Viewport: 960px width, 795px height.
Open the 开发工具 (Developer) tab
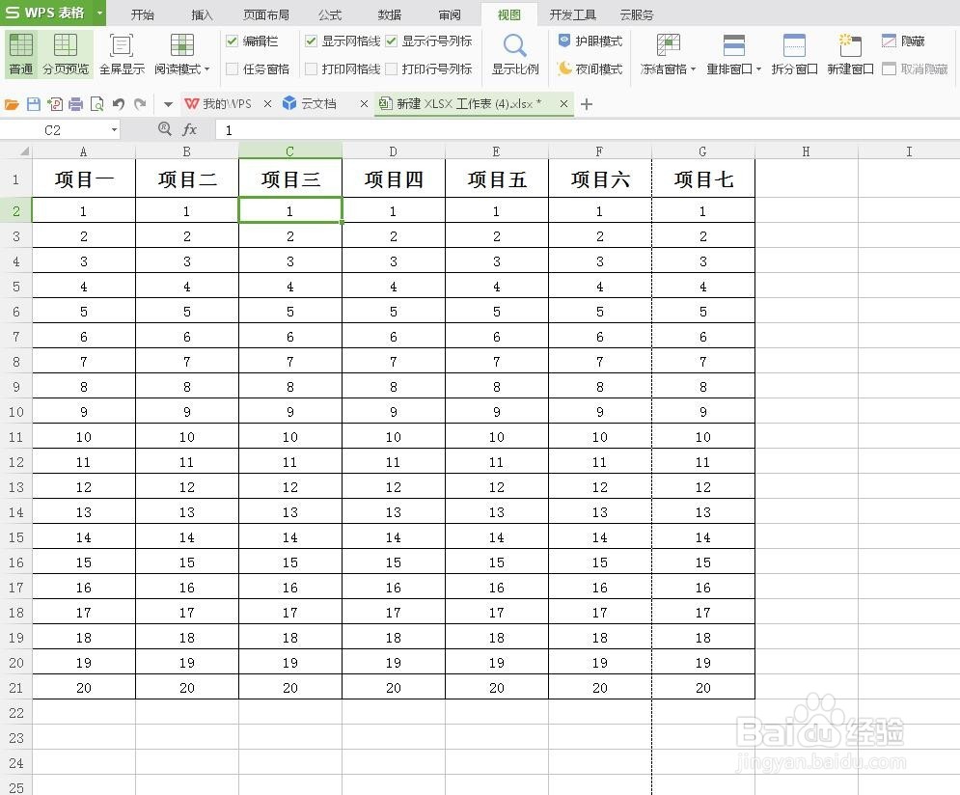pyautogui.click(x=572, y=14)
